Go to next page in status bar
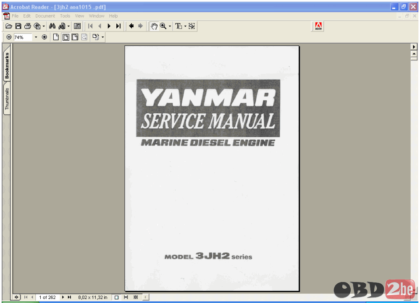The image size is (420, 303). [63, 297]
